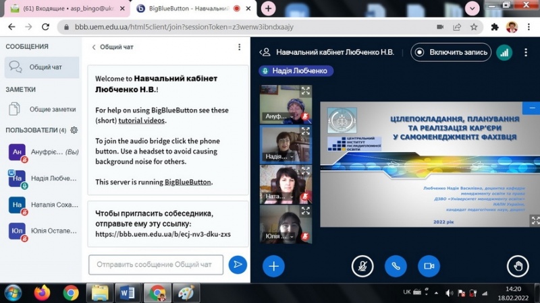Toggle the share webcam button
The width and height of the screenshot is (540, 303).
(429, 266)
